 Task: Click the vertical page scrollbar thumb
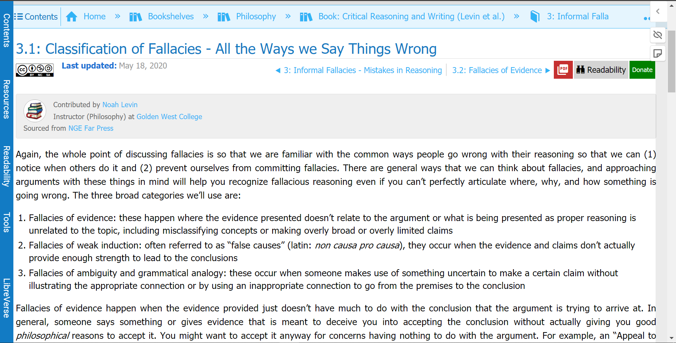671,62
